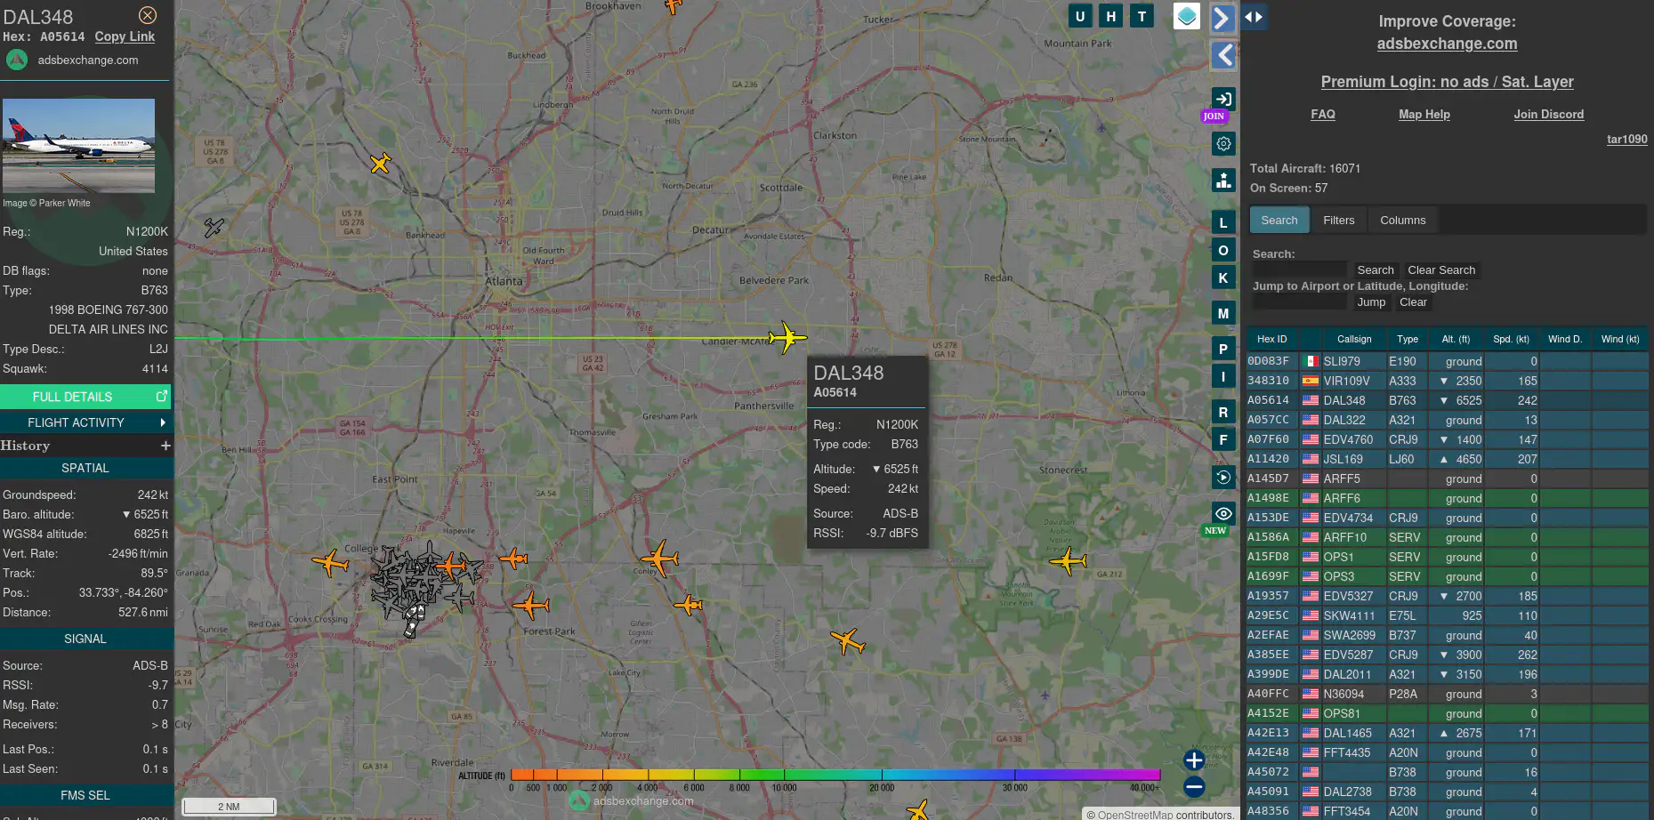Open the Join Discord link
This screenshot has height=820, width=1654.
click(1548, 114)
